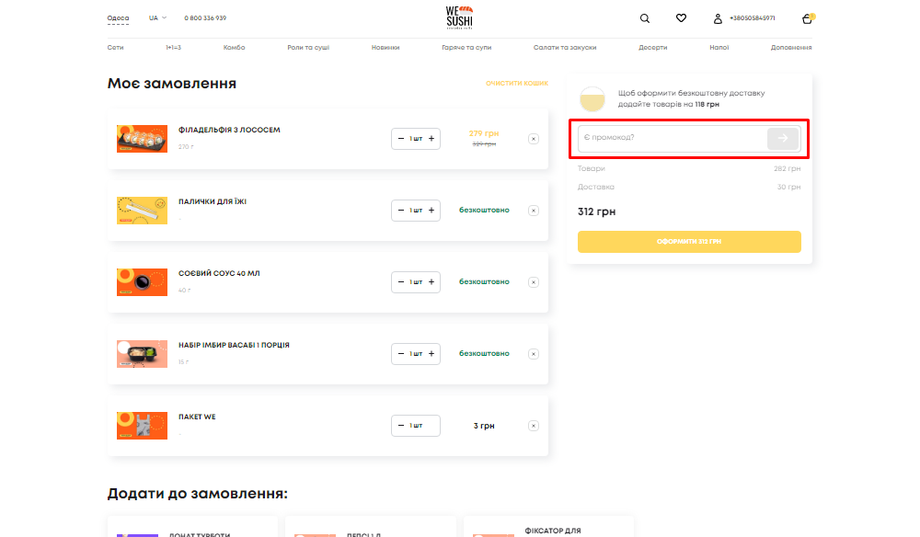
Task: Remove Філадельфія з лососем from the order
Action: point(534,139)
